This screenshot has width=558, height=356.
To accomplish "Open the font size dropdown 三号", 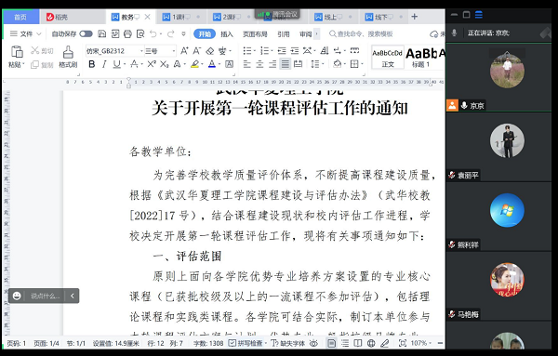I will [x=174, y=51].
